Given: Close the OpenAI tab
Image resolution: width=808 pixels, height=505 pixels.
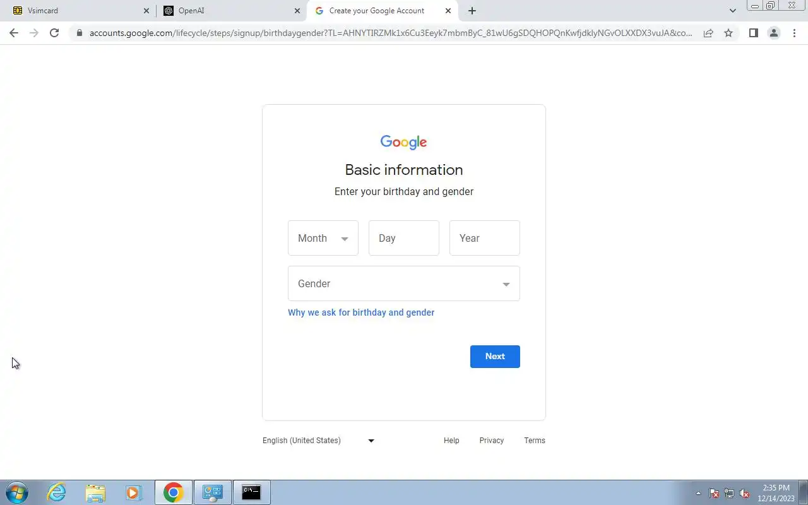Looking at the screenshot, I should pos(297,11).
